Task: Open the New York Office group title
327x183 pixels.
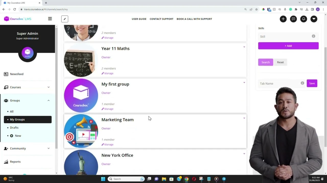Action: [x=117, y=155]
